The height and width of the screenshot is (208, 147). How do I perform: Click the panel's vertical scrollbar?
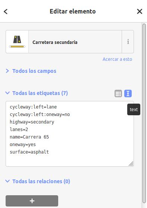pos(144,113)
